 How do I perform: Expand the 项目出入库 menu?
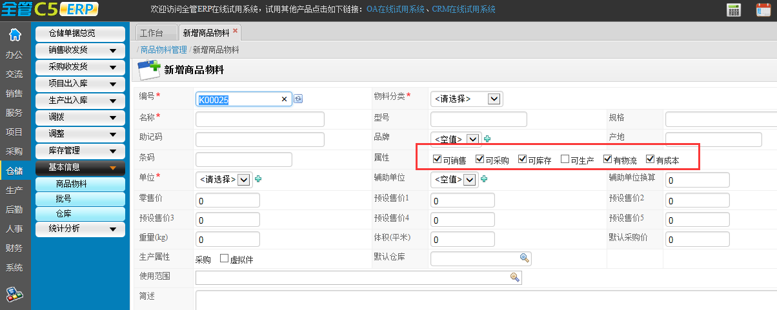80,84
